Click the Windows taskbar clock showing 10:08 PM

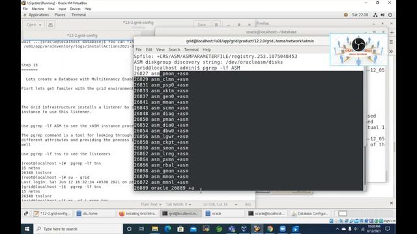tap(374, 229)
